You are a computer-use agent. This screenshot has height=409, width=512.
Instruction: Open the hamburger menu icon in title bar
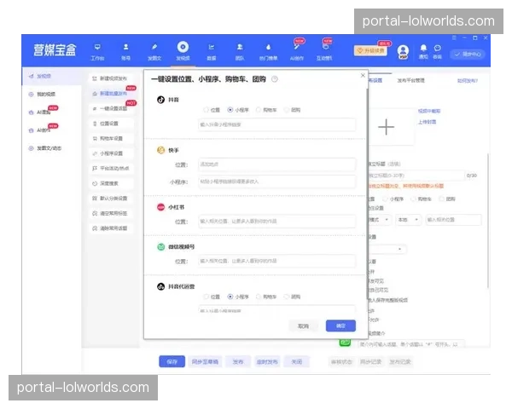point(454,37)
